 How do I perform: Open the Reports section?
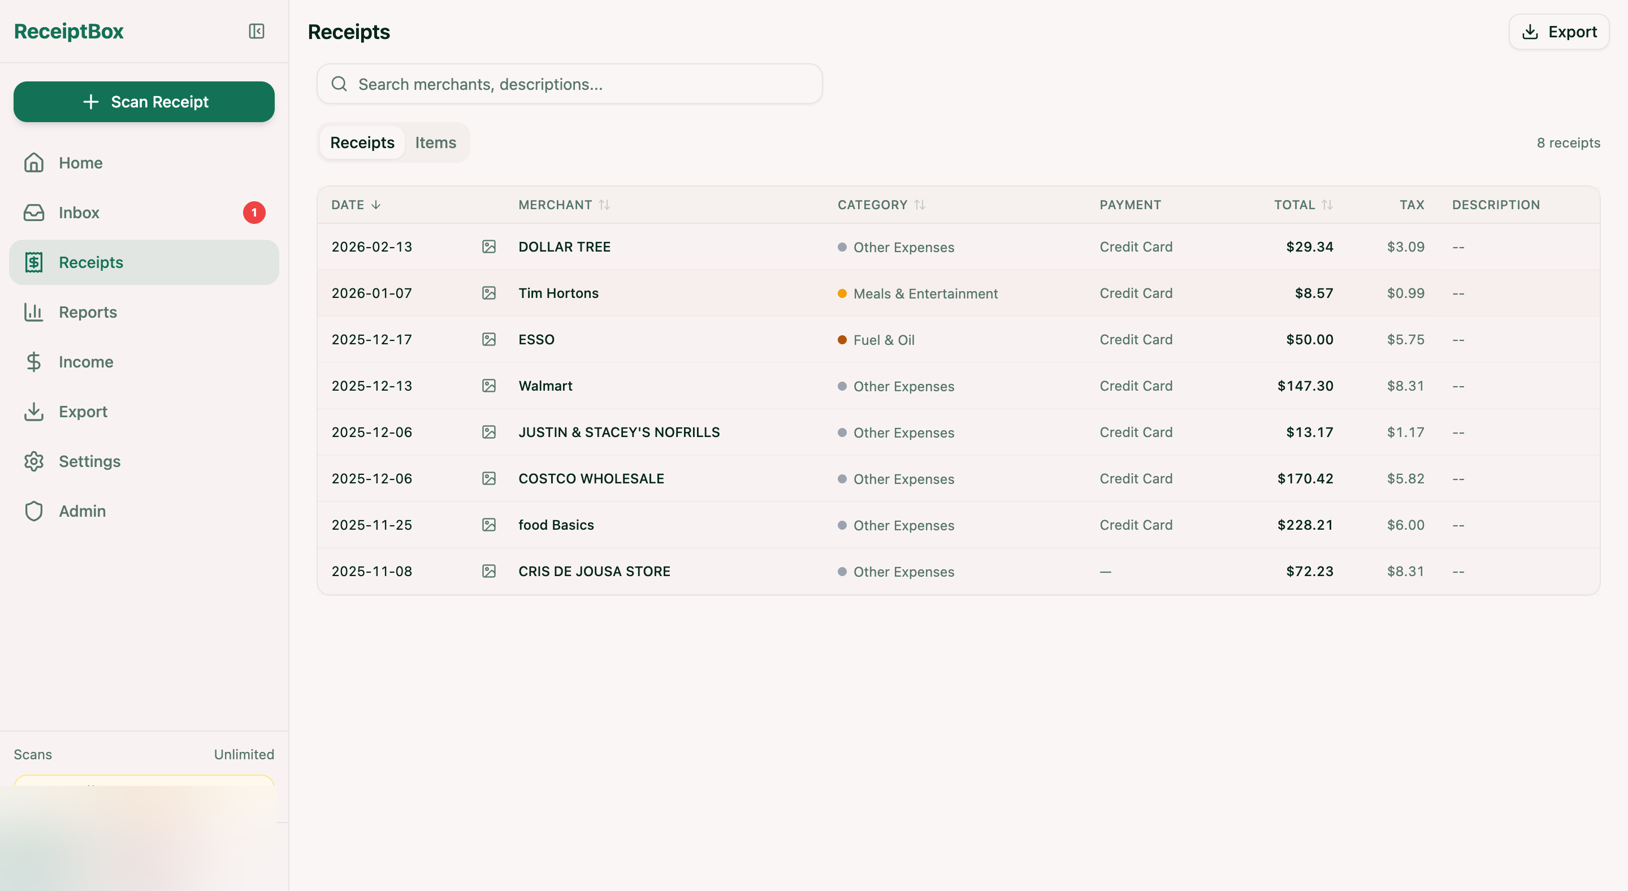click(88, 312)
